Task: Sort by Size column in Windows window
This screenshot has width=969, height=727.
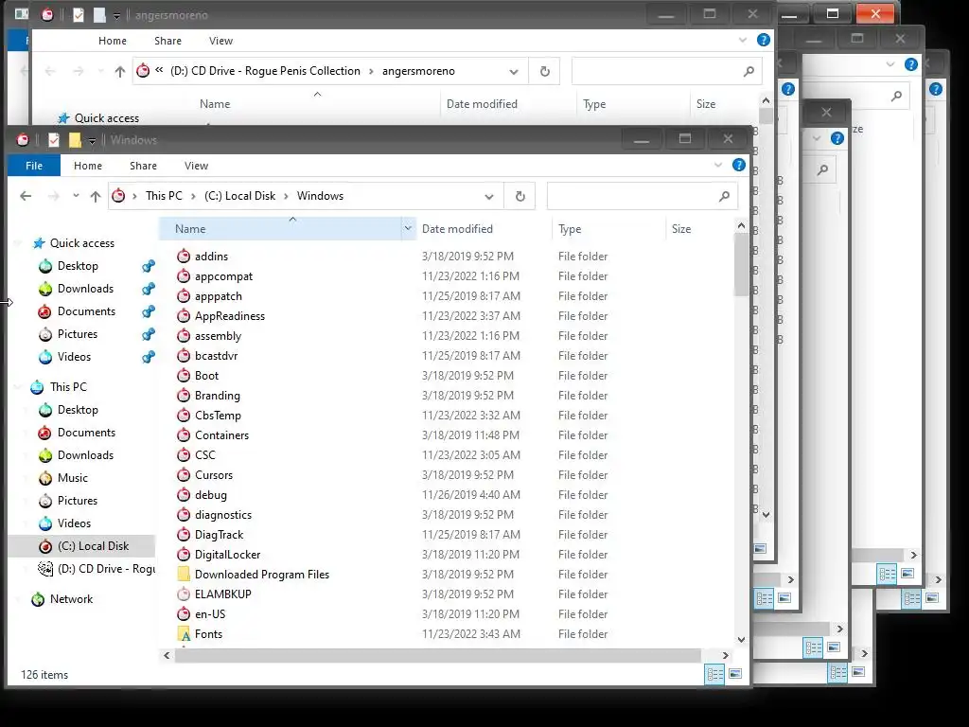Action: click(x=681, y=229)
